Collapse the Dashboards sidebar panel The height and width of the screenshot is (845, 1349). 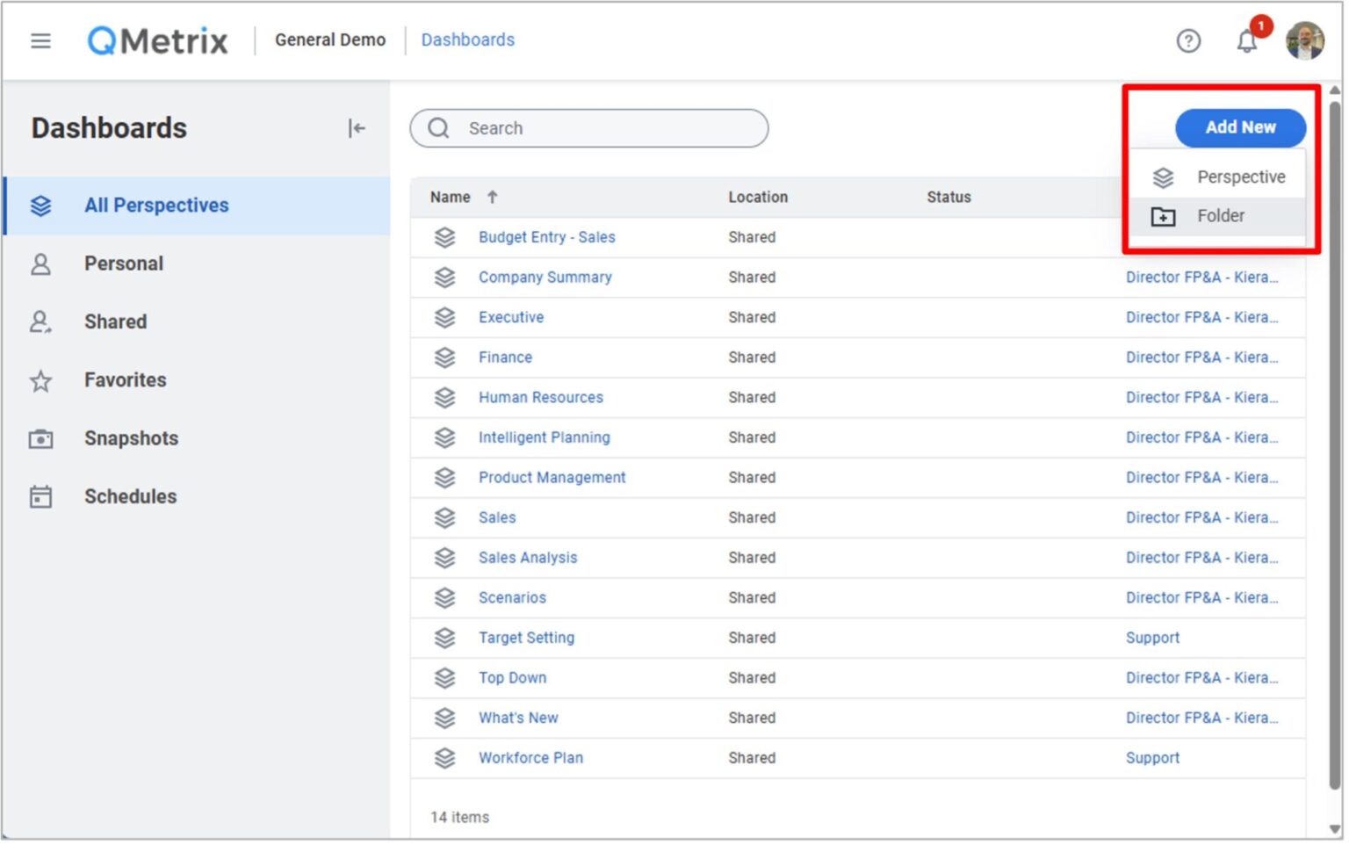(x=357, y=128)
